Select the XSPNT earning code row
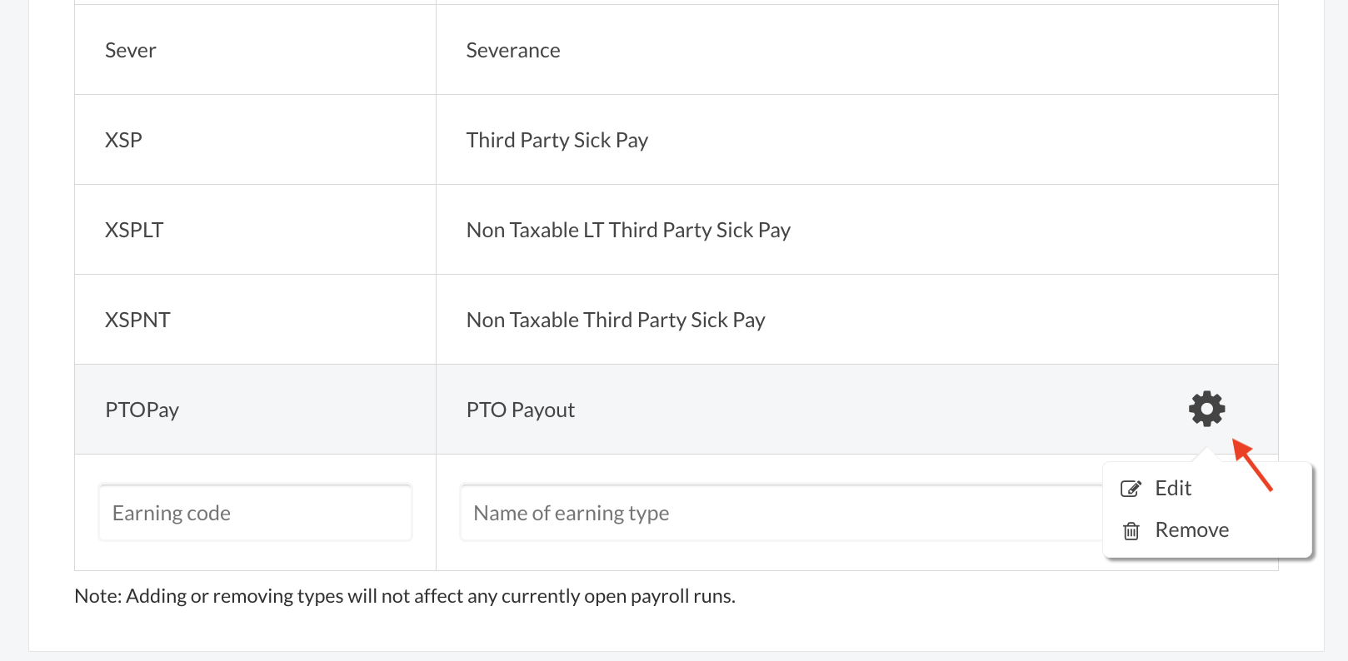 click(137, 320)
